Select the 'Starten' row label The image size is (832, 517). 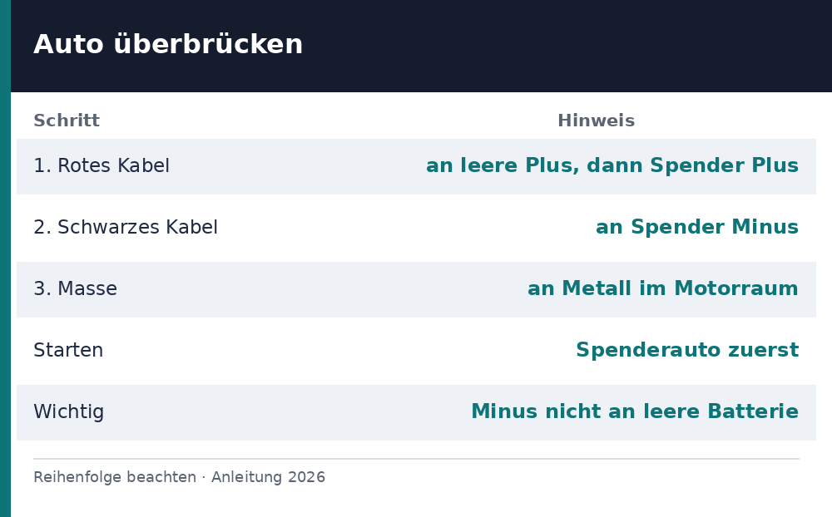68,350
